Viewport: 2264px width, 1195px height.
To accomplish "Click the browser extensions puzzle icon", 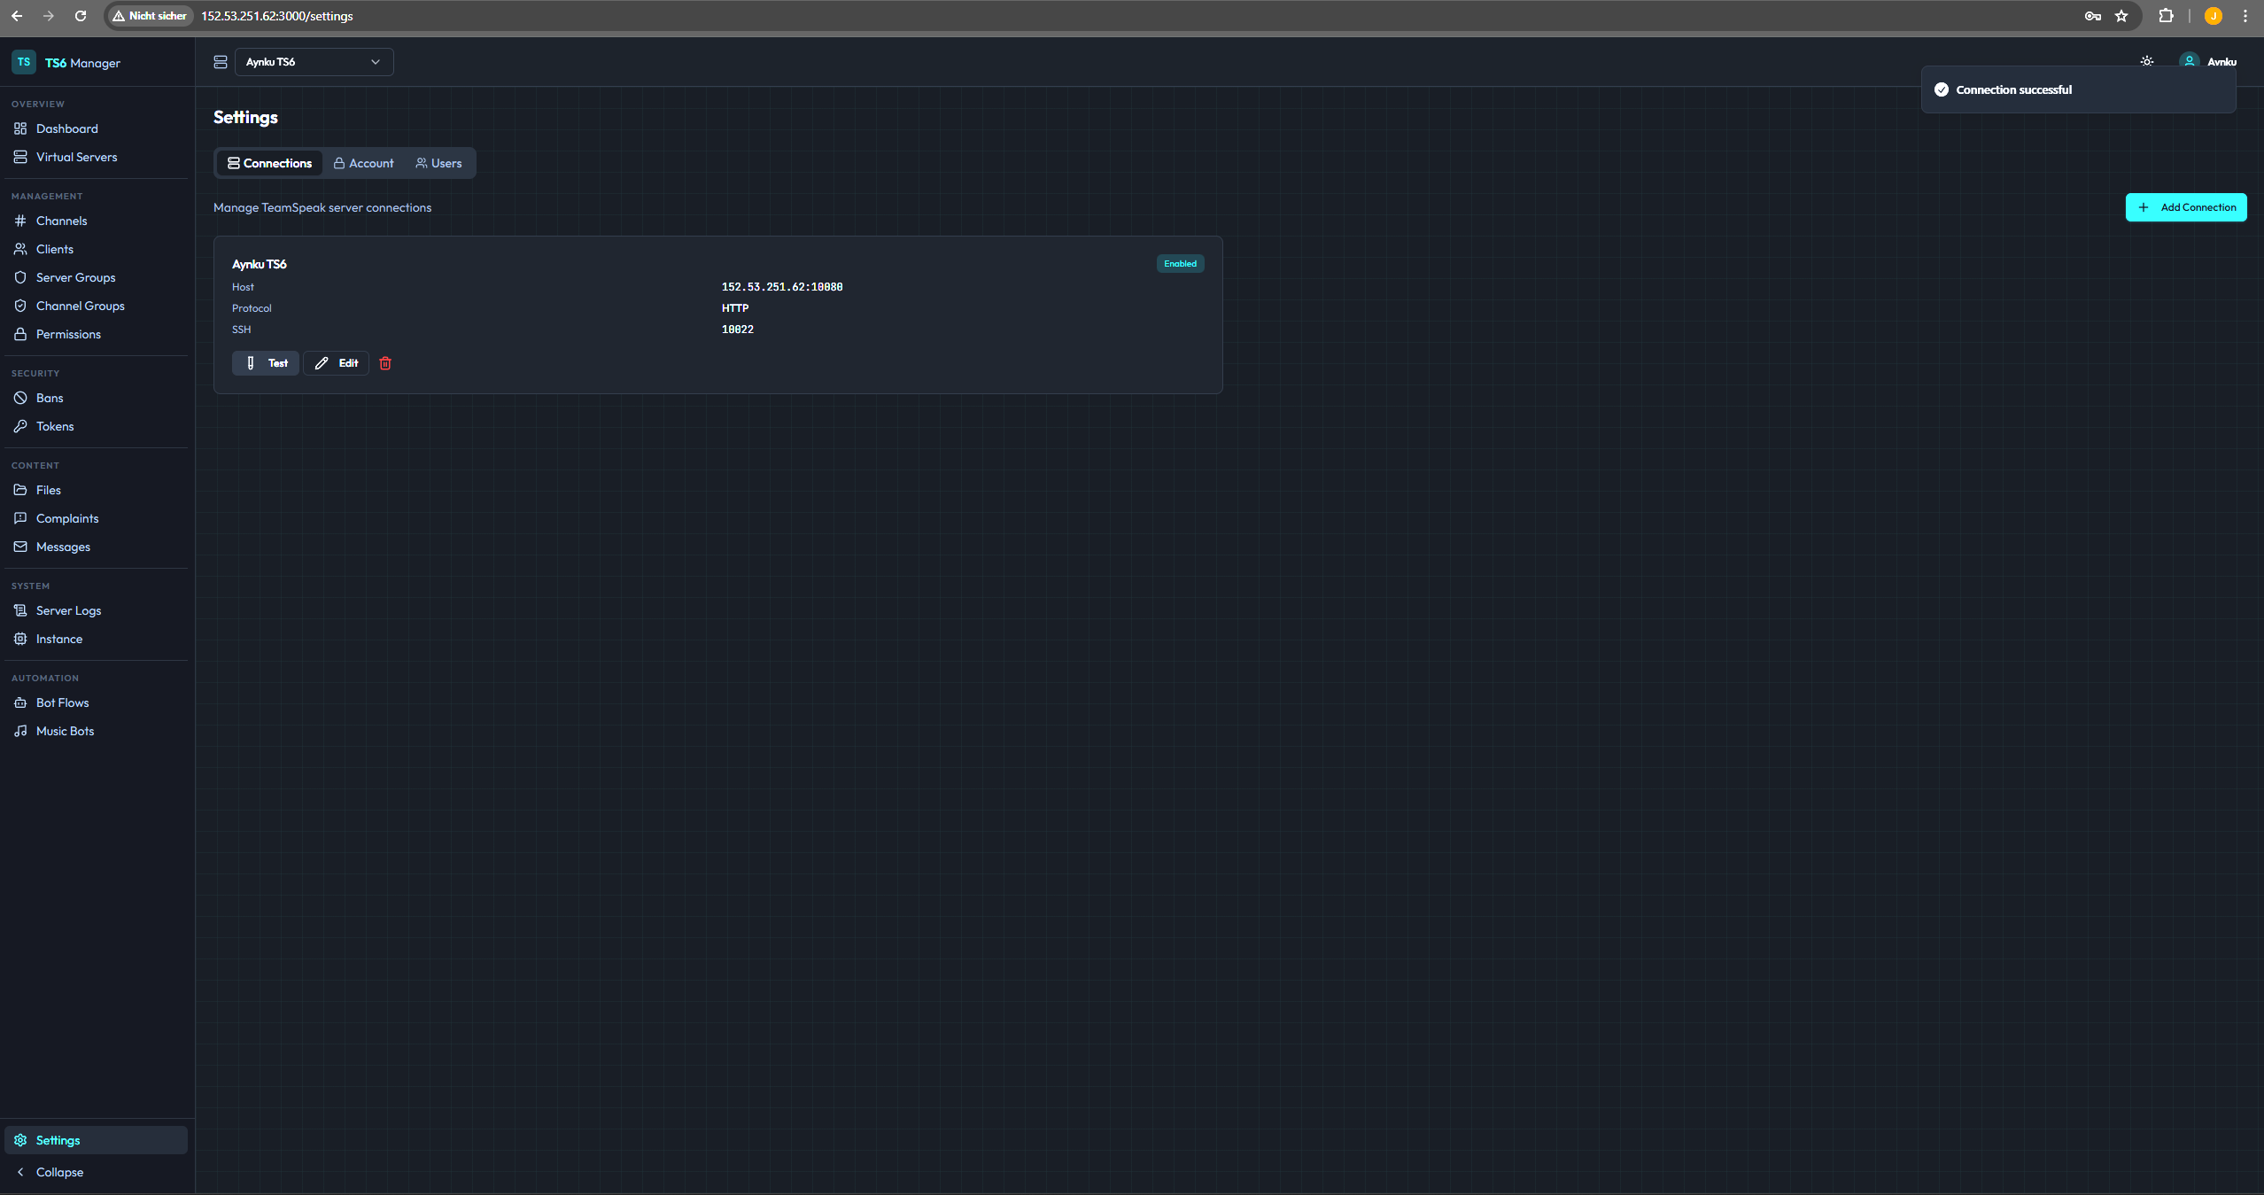I will (x=2166, y=16).
